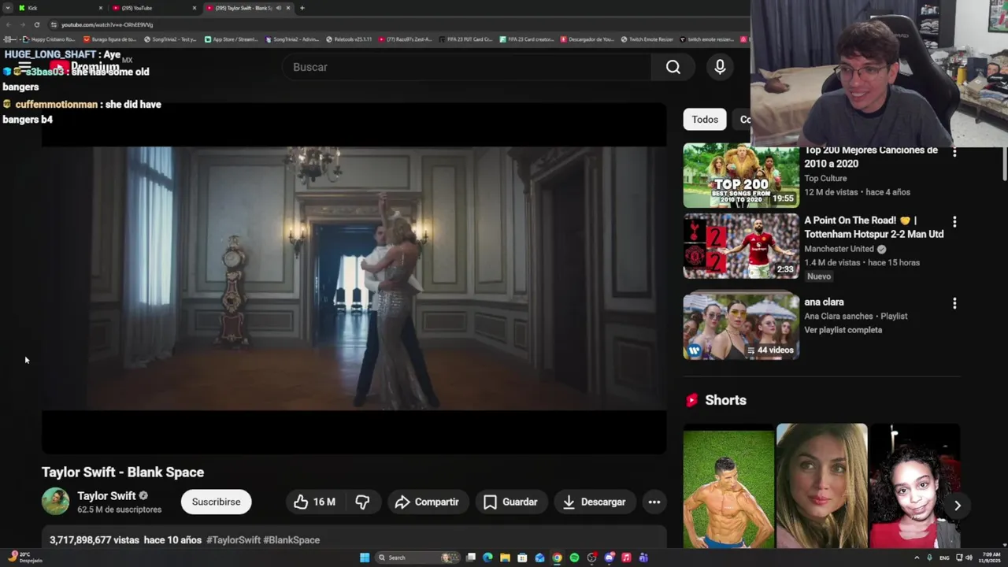Switch to the Kick tab

point(61,8)
